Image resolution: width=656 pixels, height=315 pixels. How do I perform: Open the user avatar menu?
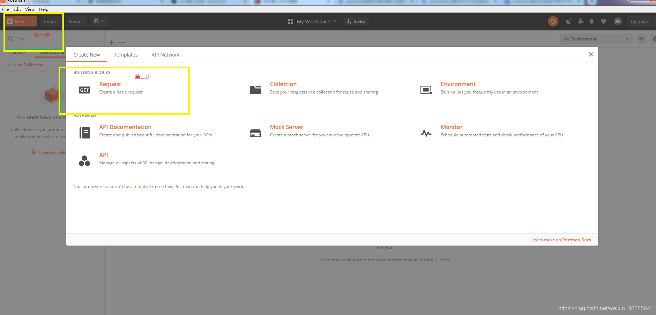[x=618, y=21]
